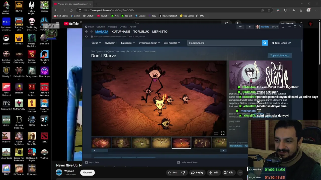Open the PEAK desktop shortcut
Image resolution: width=321 pixels, height=180 pixels.
(x=6, y=170)
